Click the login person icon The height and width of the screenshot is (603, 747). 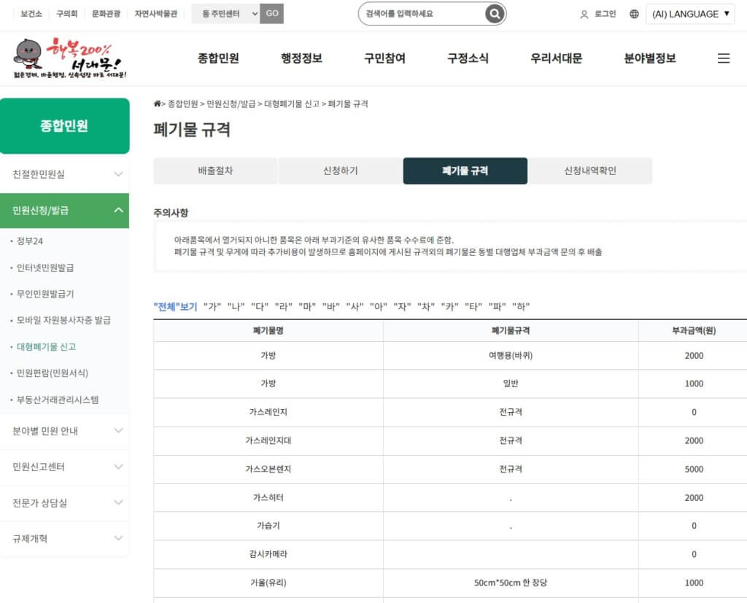(583, 14)
